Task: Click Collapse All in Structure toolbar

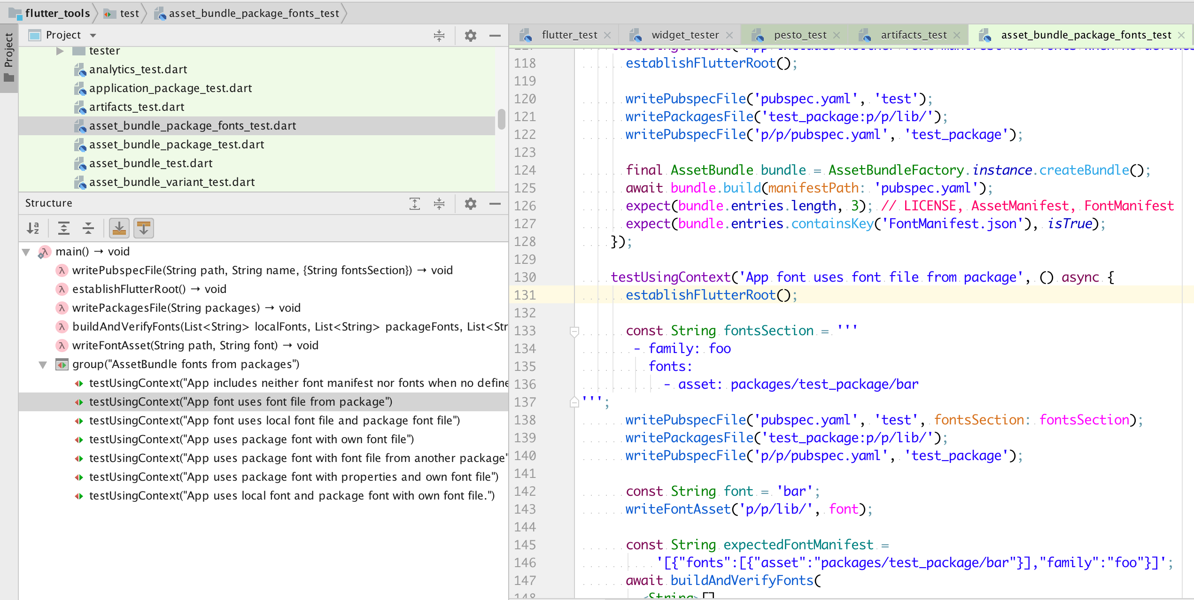Action: coord(88,228)
